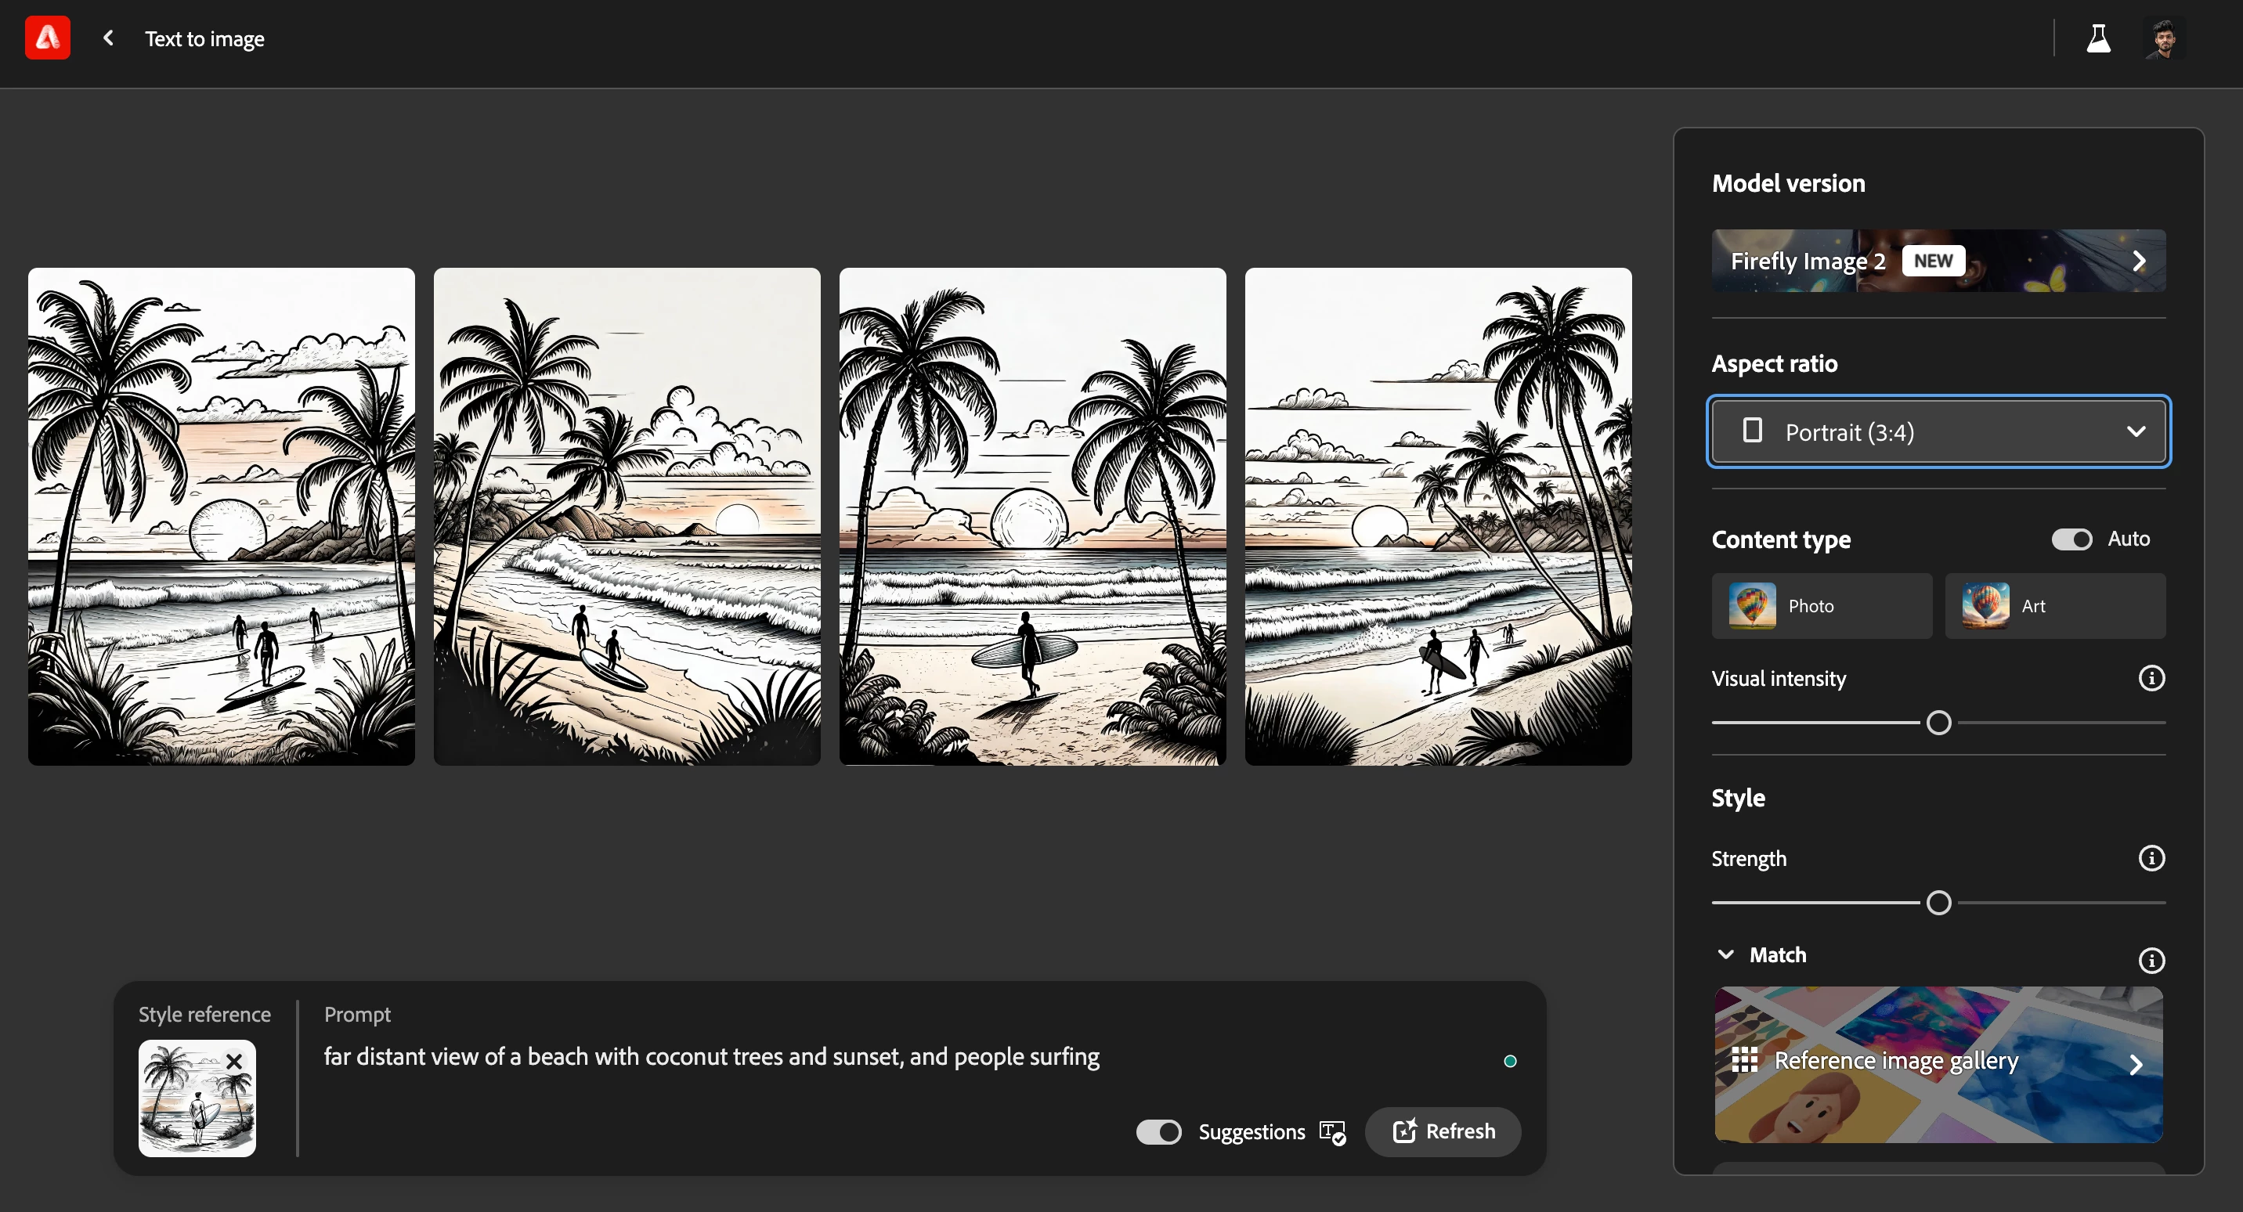Select the Art content type
The image size is (2243, 1212).
click(x=2055, y=606)
